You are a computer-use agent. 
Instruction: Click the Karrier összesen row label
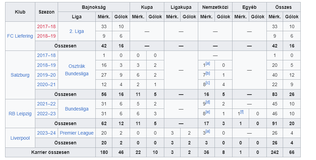tap(51, 153)
